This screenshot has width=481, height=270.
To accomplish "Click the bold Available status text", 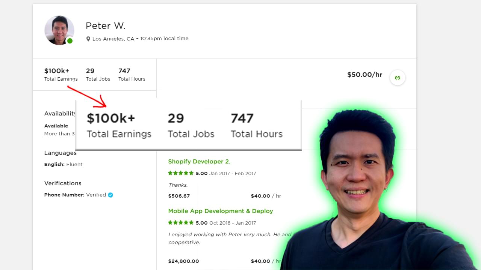I will pos(56,126).
